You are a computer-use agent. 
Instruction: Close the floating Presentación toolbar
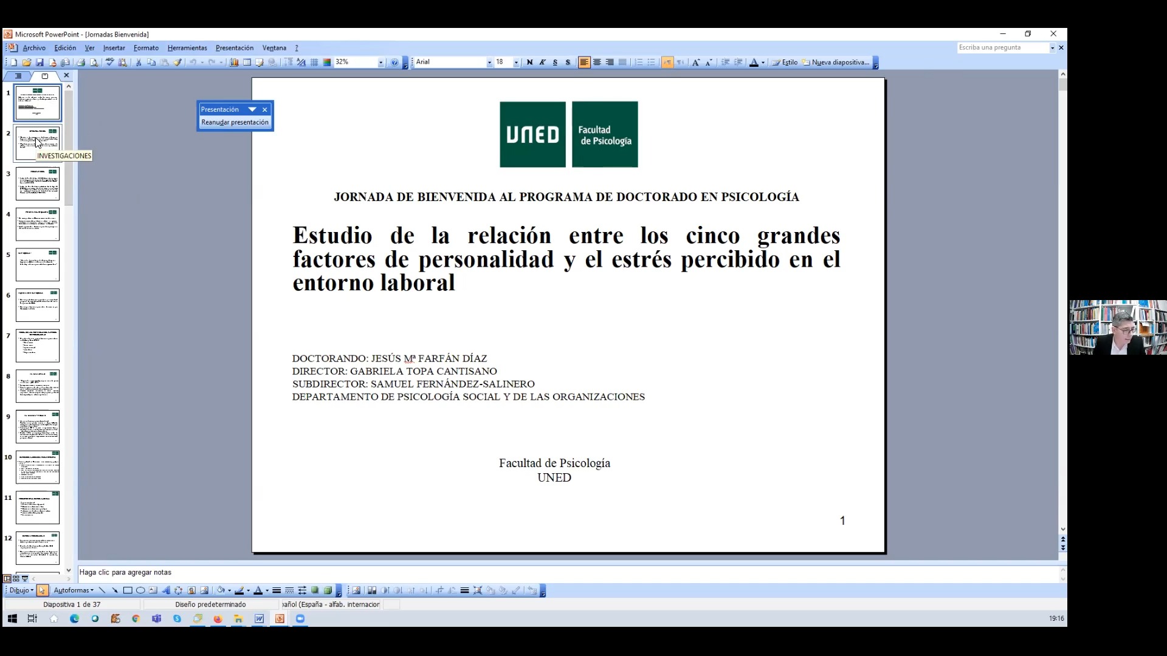click(265, 109)
